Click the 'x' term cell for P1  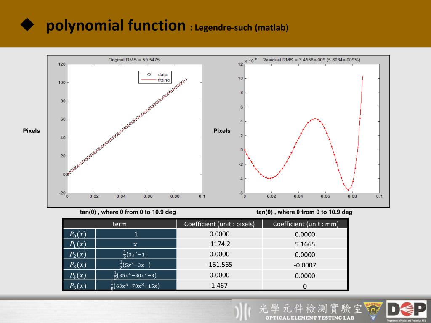(x=136, y=244)
